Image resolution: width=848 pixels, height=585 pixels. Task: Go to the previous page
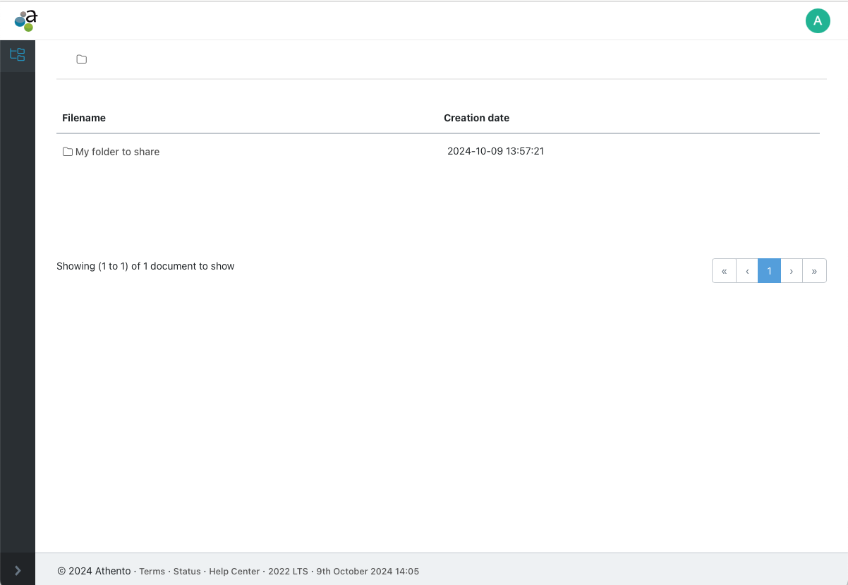(747, 271)
